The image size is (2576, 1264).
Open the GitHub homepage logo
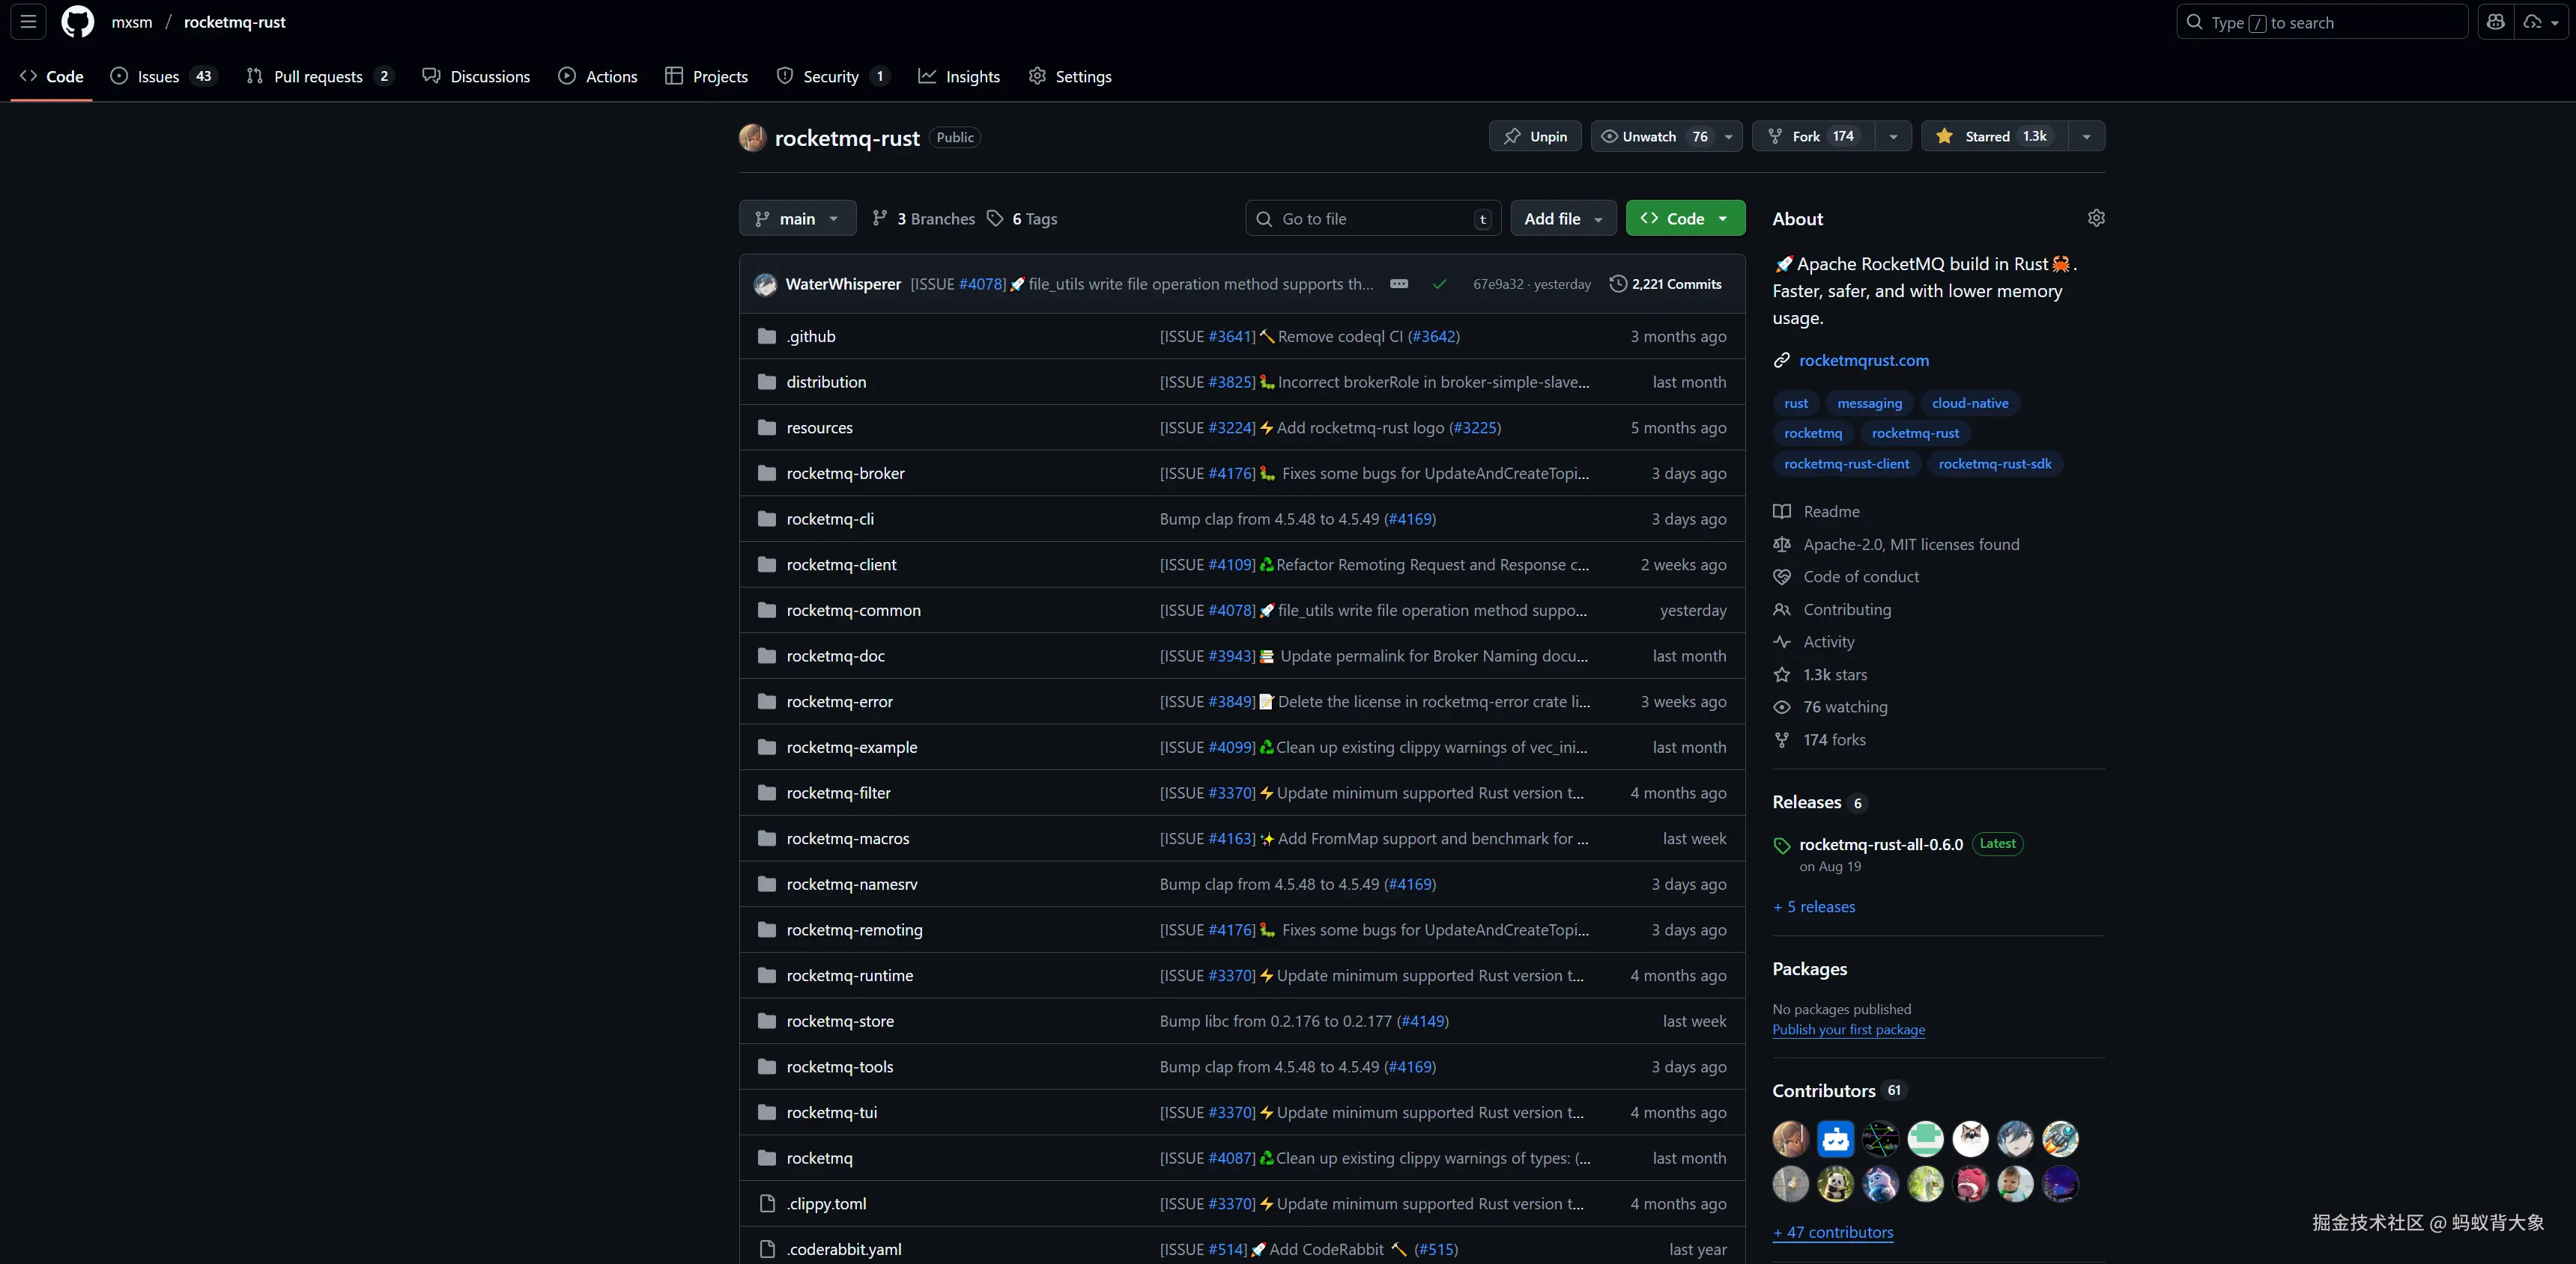tap(77, 22)
